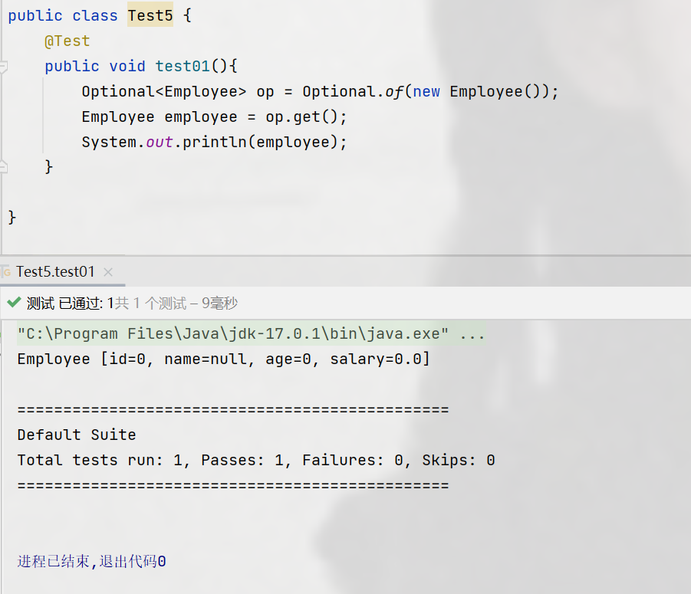Click the process finished exit code 0 line
The image size is (691, 594).
92,561
